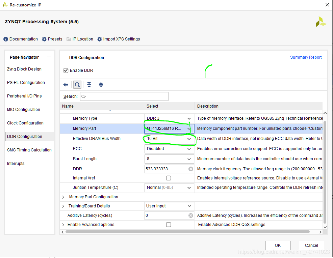Click the horizontal scrollbar thumb
Screen dimensions: 333x258
pyautogui.click(x=187, y=232)
